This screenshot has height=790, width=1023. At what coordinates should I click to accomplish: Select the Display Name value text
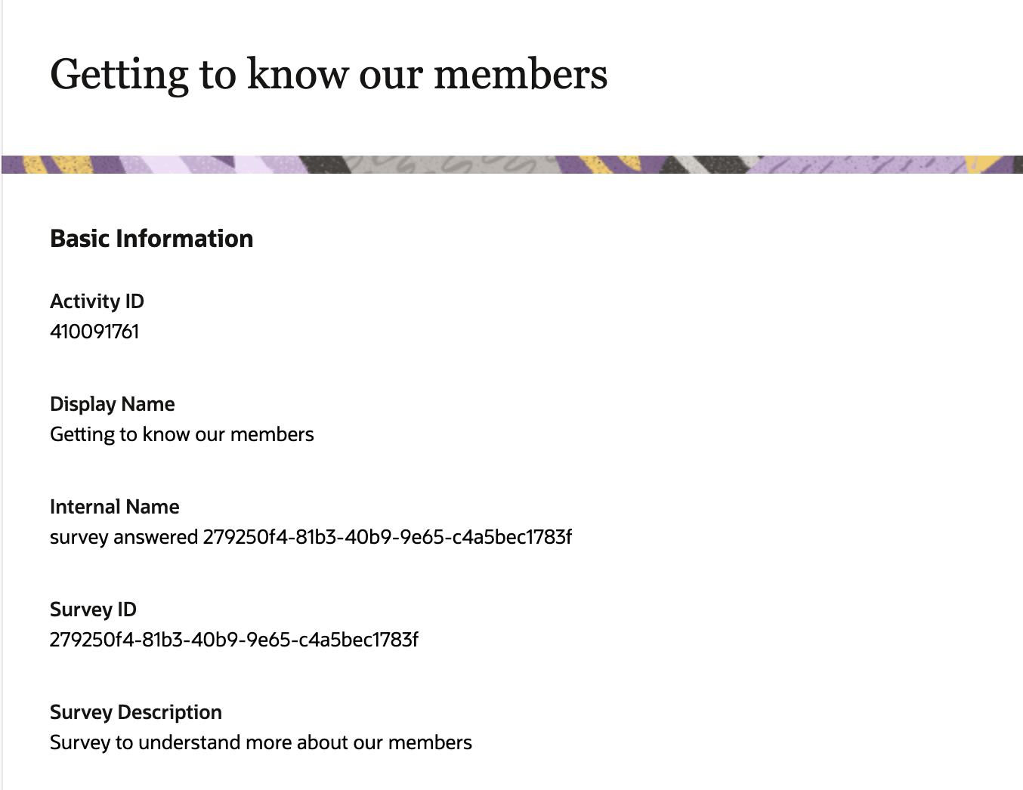181,434
